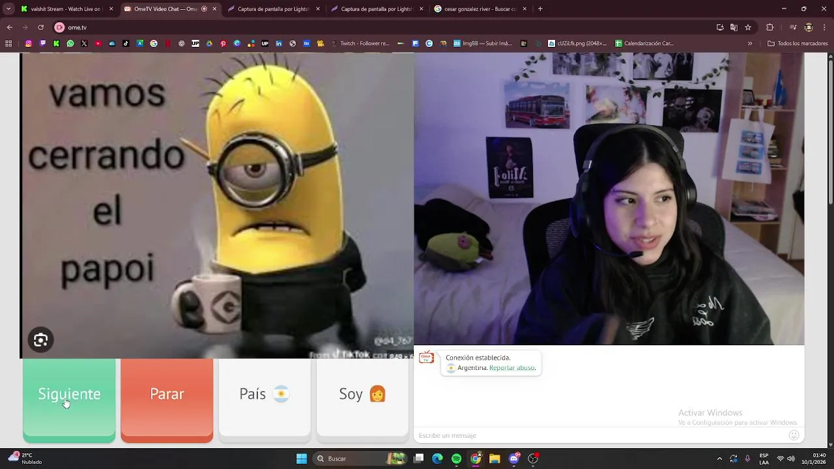The width and height of the screenshot is (834, 469).
Task: Open the media controls icon in toolbar
Action: 793,27
